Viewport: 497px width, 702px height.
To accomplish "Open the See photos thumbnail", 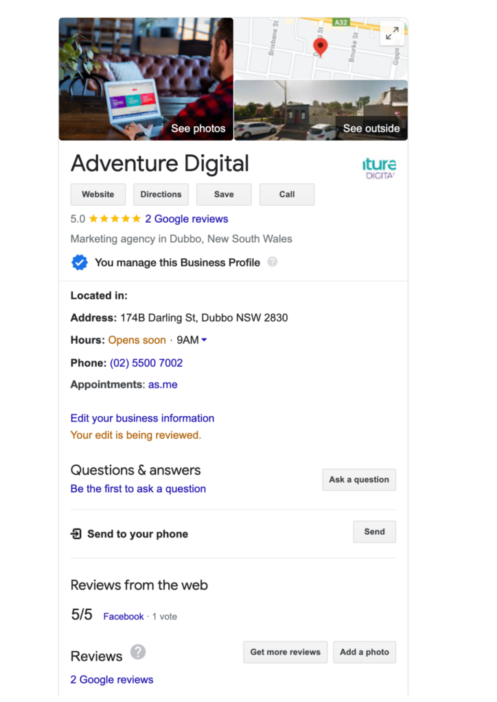I will [146, 80].
